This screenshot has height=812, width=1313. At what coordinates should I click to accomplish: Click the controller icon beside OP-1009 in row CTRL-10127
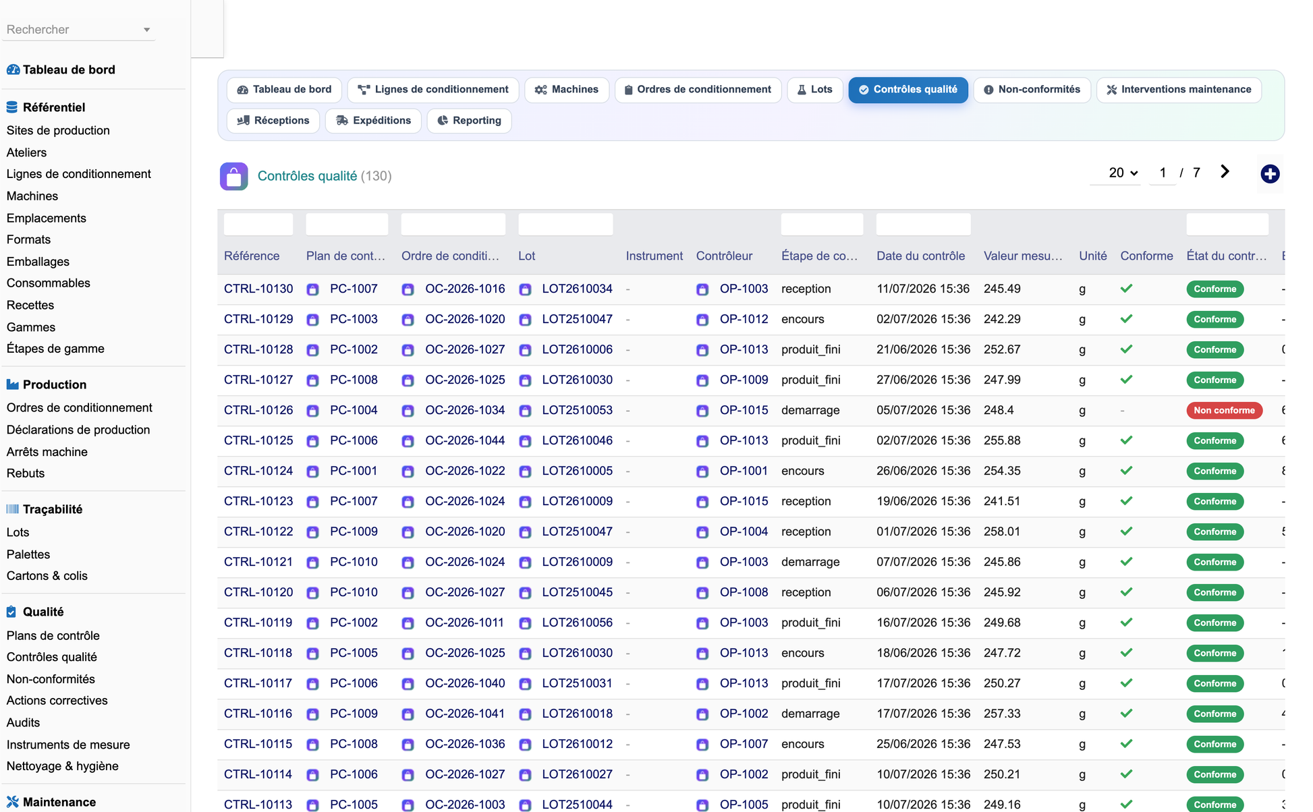pyautogui.click(x=702, y=380)
